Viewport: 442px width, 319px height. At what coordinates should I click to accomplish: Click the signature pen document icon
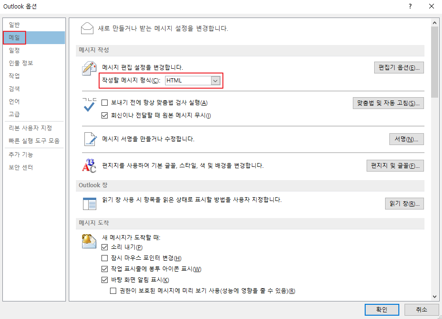(91, 139)
